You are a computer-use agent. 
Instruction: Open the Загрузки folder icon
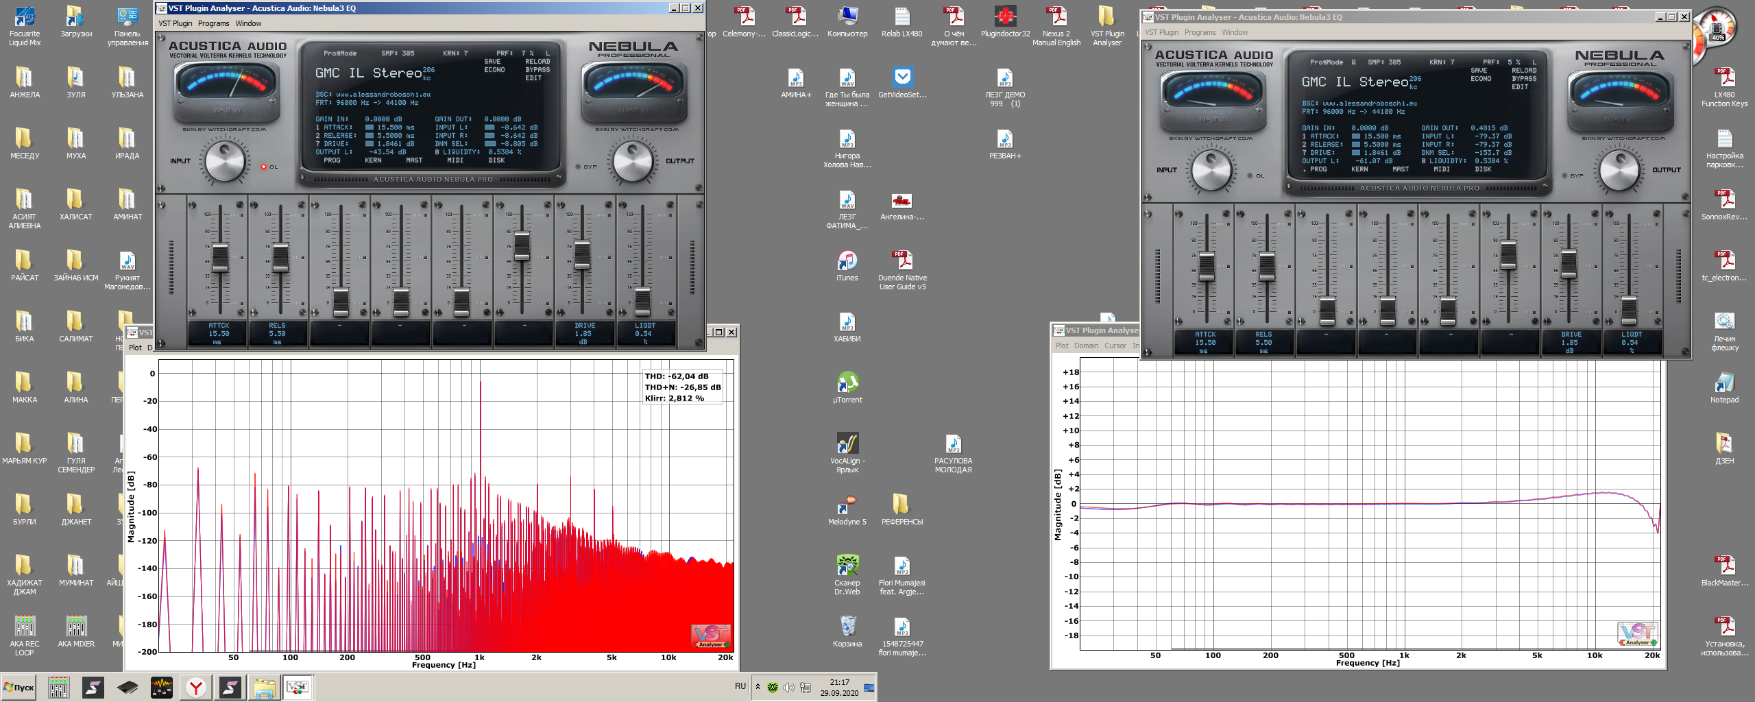tap(75, 21)
